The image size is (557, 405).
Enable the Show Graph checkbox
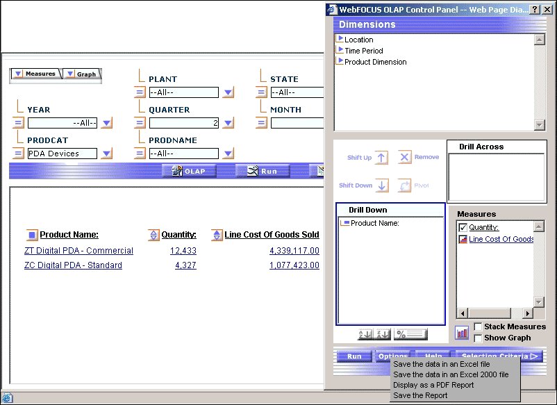(479, 338)
